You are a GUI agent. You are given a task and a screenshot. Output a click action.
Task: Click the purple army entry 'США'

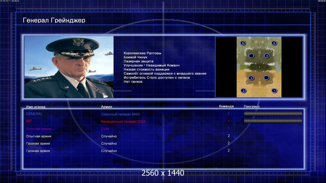point(105,129)
